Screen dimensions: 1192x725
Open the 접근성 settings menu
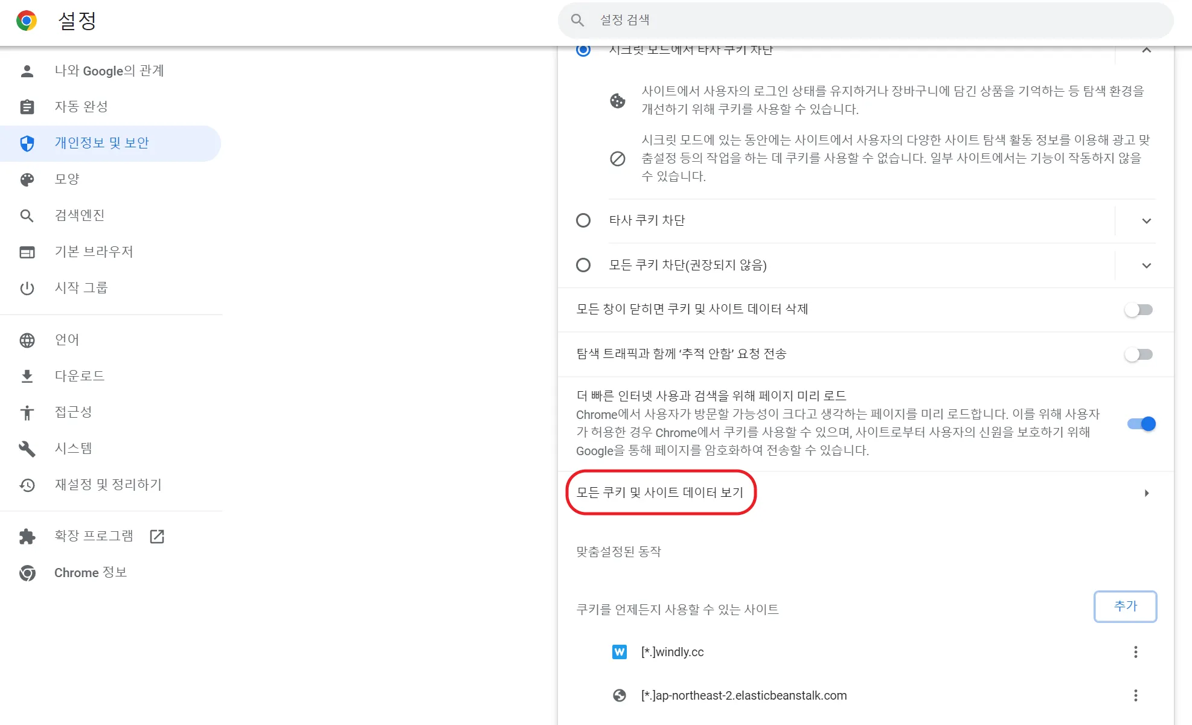click(x=73, y=412)
